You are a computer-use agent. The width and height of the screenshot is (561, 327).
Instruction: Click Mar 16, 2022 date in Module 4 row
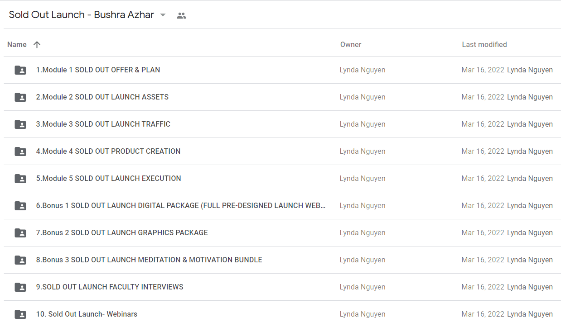pyautogui.click(x=483, y=151)
